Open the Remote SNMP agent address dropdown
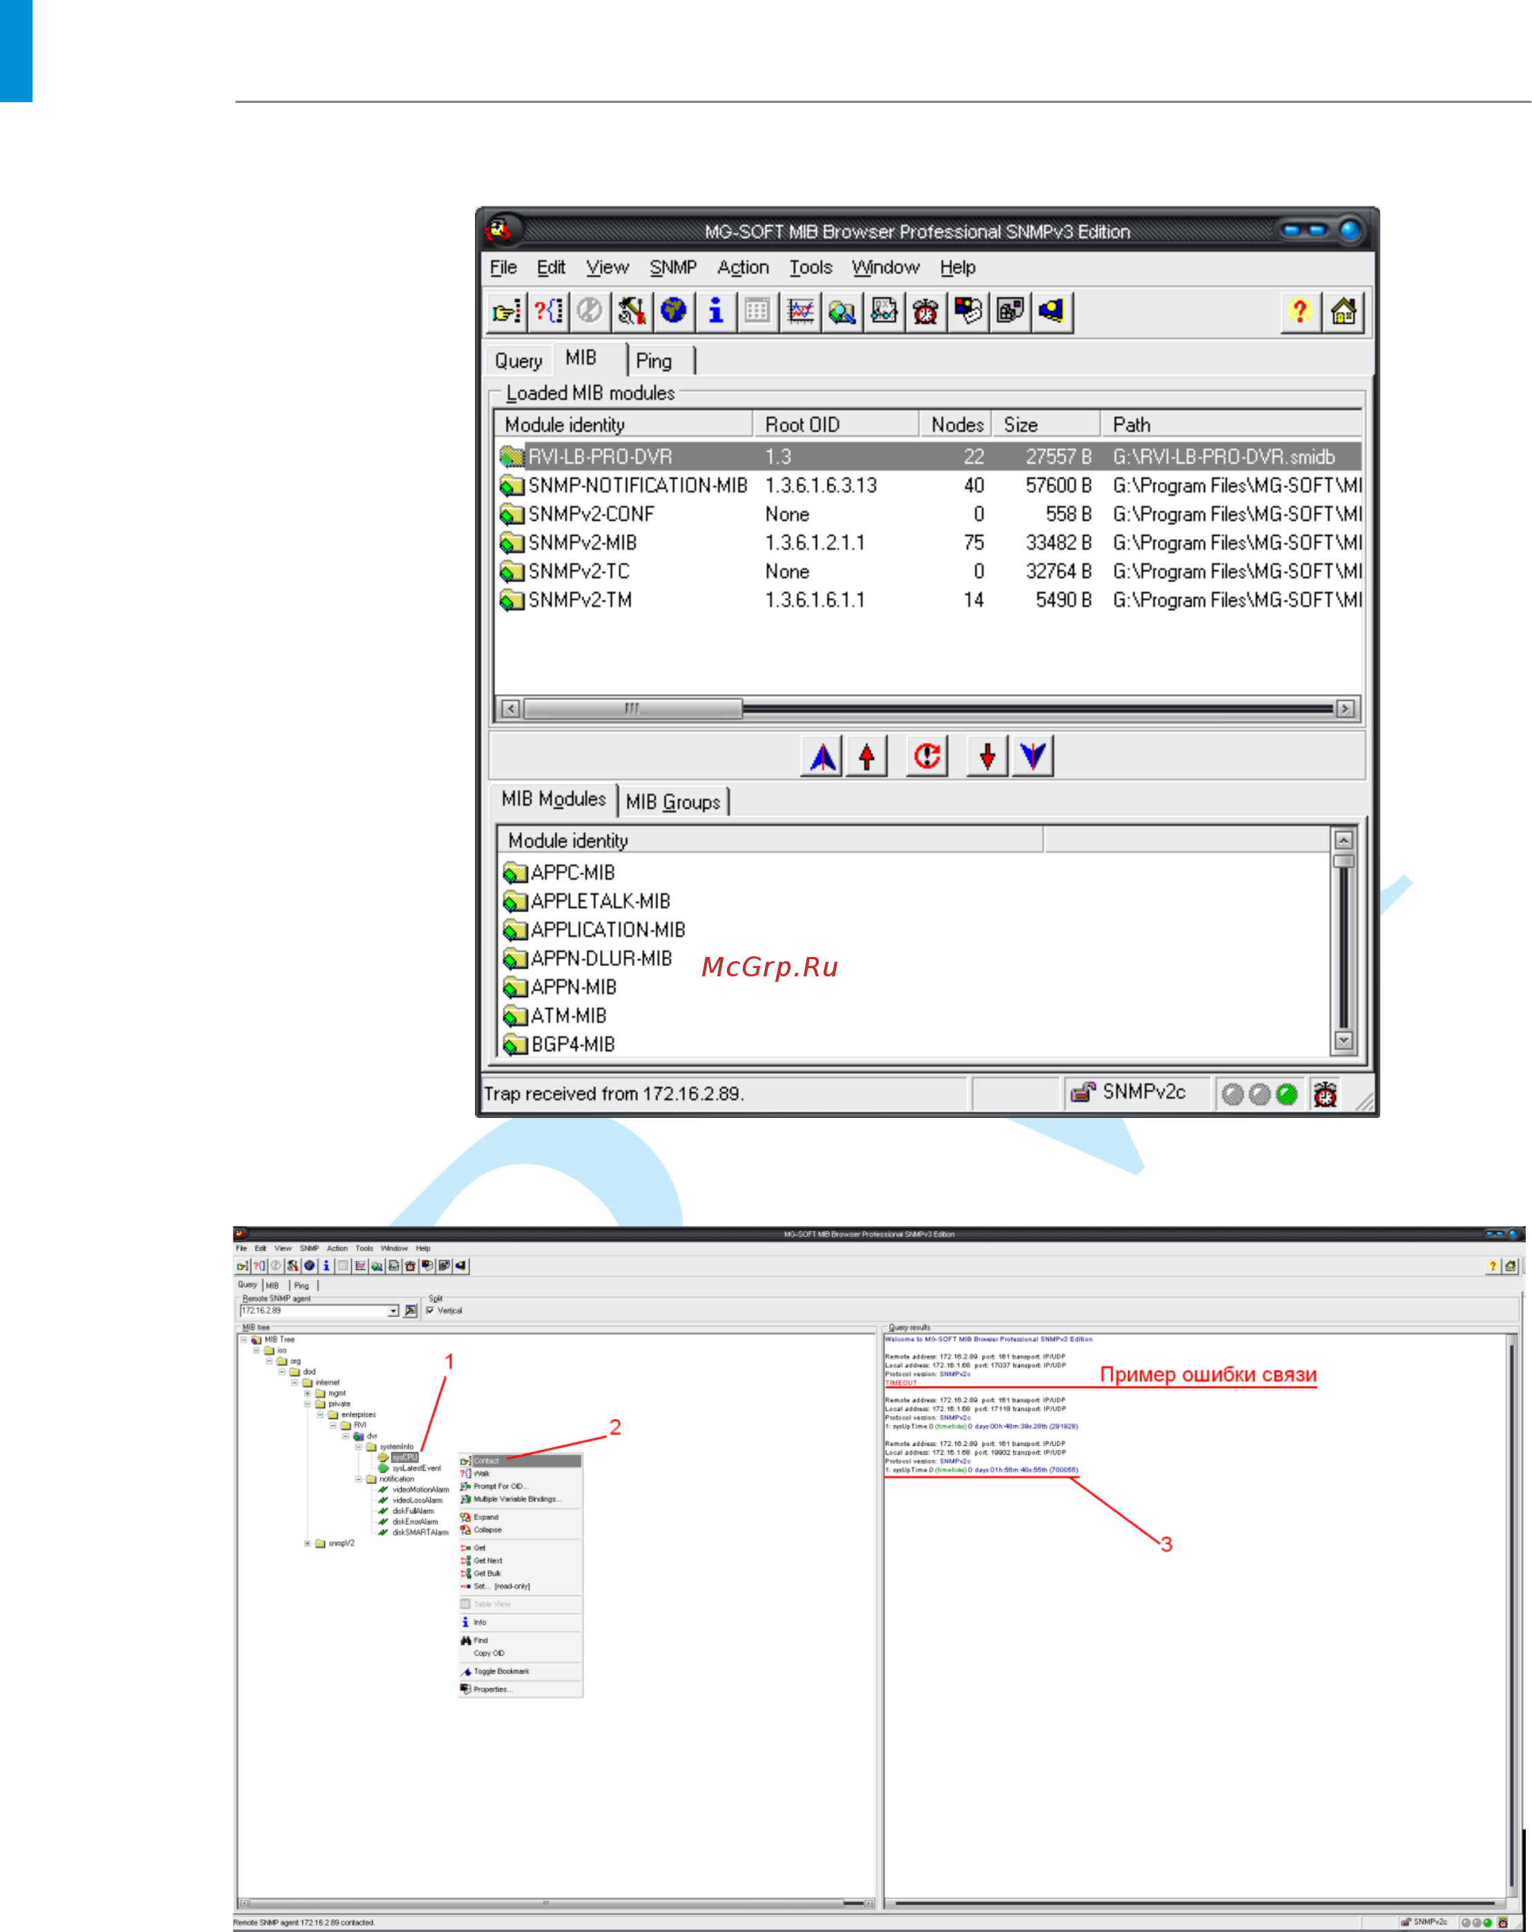1532x1932 pixels. [x=394, y=1310]
